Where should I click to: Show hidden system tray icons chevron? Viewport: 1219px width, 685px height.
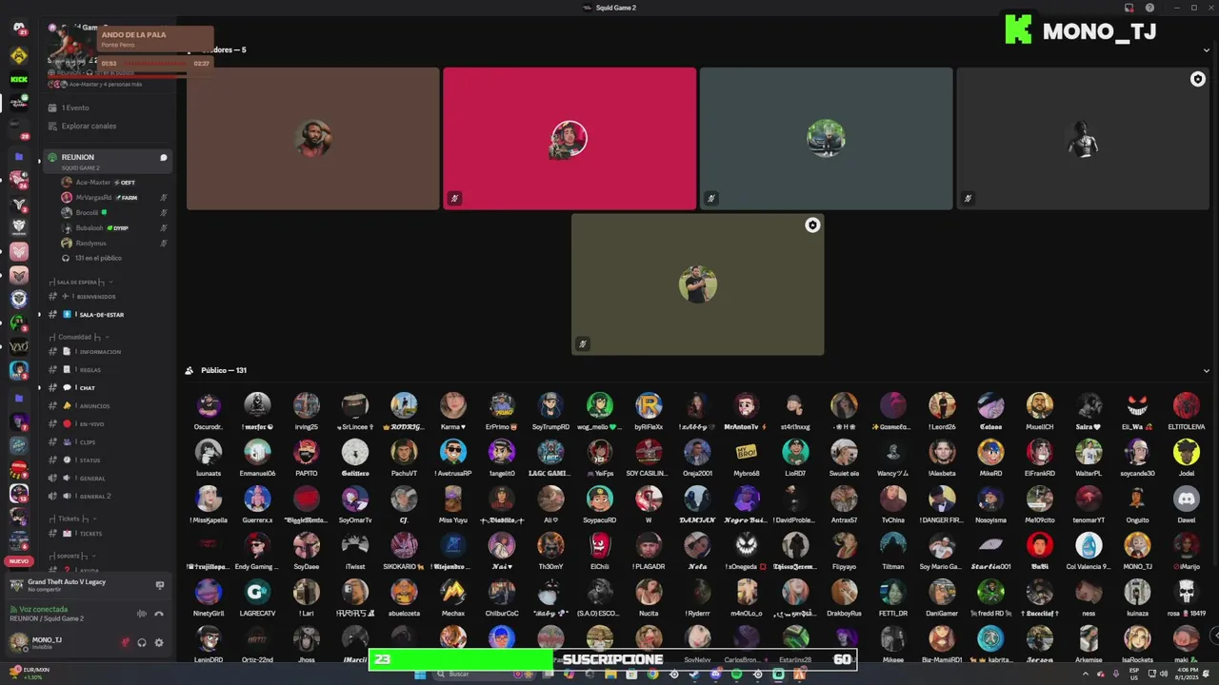(x=1085, y=675)
